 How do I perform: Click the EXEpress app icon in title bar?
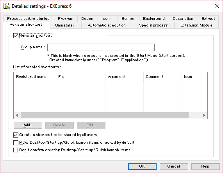coord(7,6)
